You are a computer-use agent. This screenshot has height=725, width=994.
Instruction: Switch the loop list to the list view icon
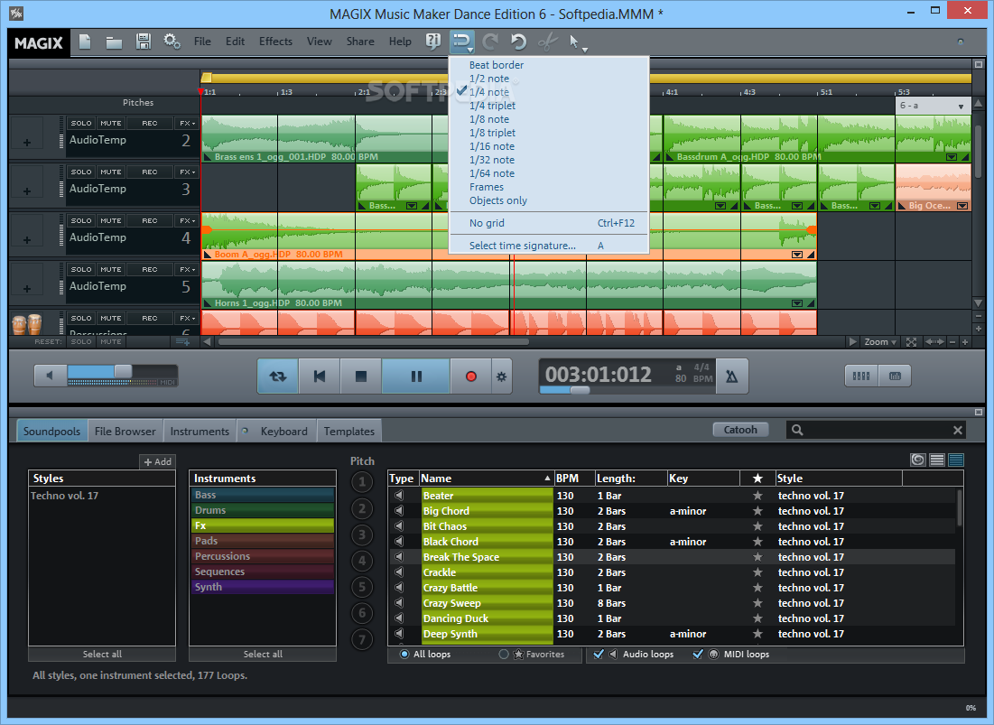(937, 460)
